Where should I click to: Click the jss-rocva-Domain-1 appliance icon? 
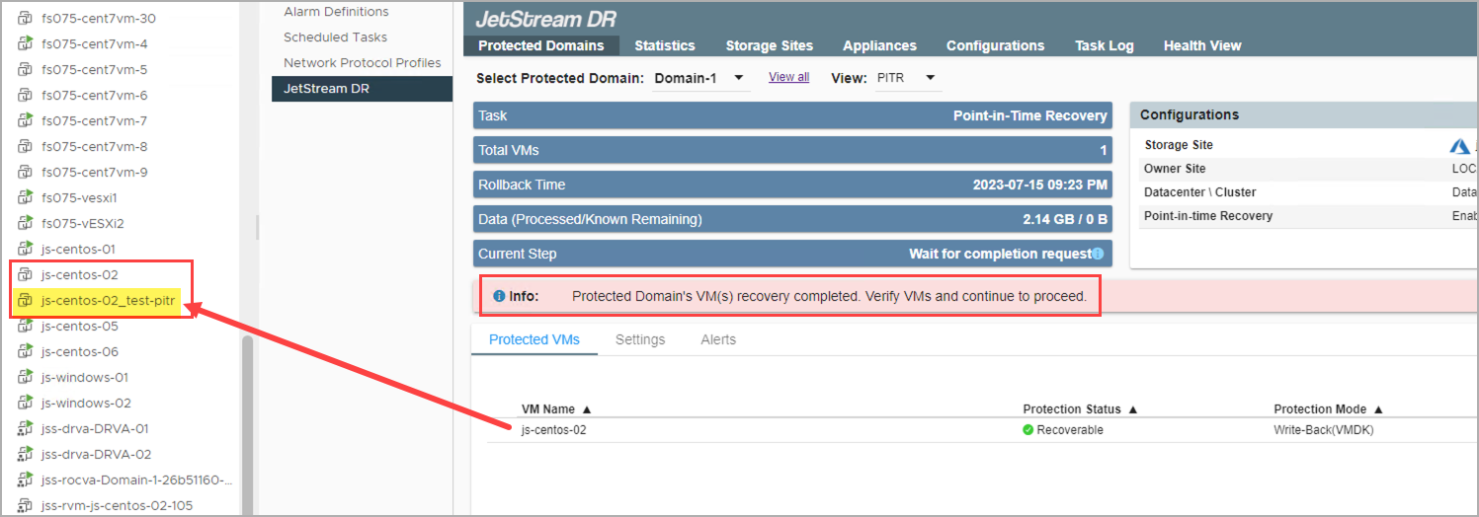tap(26, 480)
